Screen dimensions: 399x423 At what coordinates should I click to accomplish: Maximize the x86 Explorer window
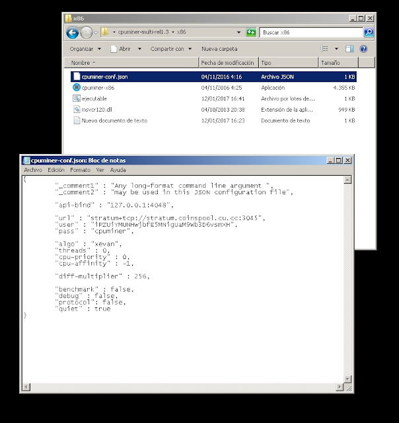click(361, 19)
